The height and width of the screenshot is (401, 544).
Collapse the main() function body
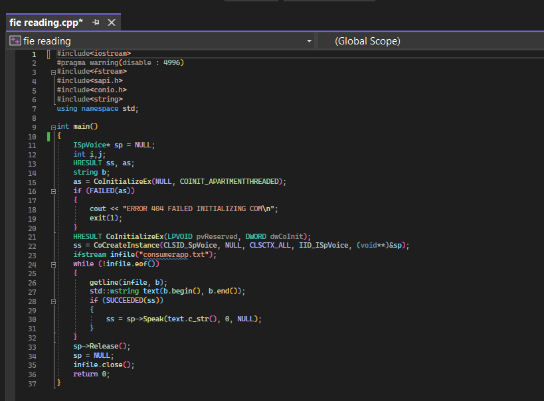[53, 126]
